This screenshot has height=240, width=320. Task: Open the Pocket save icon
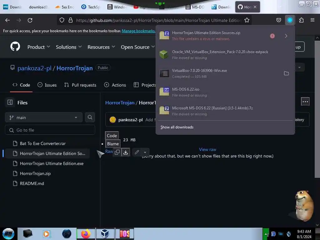point(278,20)
